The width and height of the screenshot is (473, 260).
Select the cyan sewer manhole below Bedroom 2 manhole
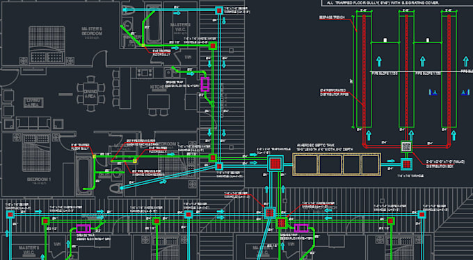click(219, 166)
